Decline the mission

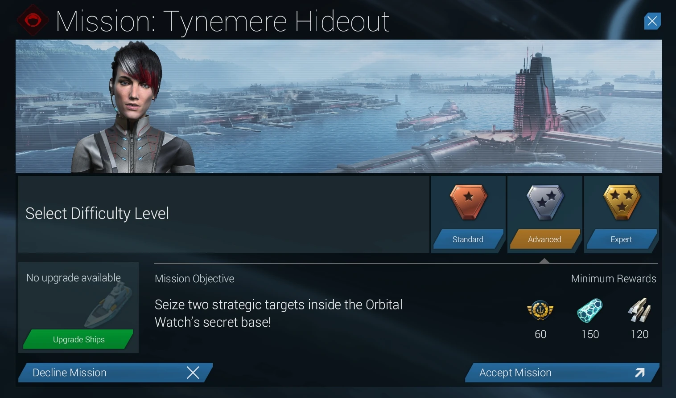point(115,373)
